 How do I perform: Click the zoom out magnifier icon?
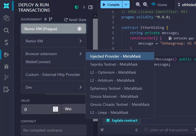[x=138, y=4]
